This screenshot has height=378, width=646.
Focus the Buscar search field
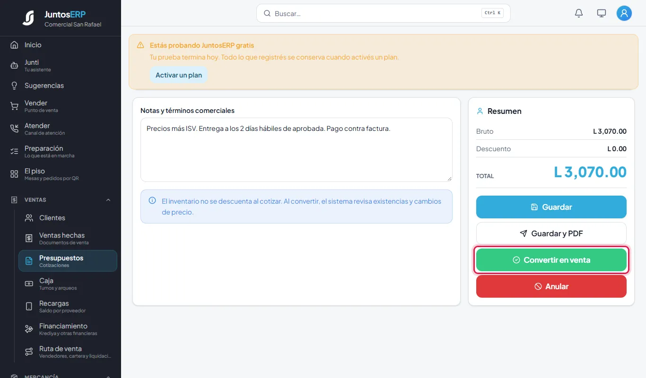[384, 13]
